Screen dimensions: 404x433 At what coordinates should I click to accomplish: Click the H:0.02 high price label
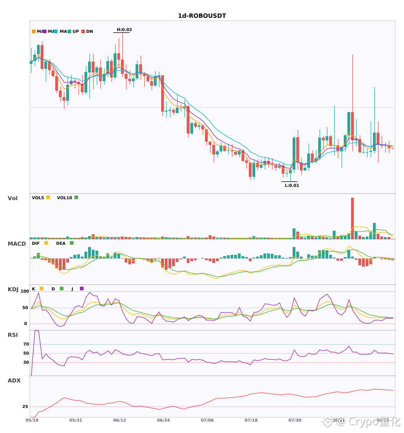[x=124, y=30]
